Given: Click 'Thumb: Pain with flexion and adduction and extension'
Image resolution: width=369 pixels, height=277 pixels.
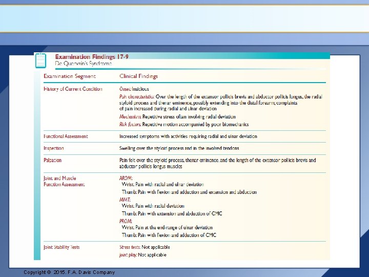Looking at the screenshot, I should coord(189,192).
